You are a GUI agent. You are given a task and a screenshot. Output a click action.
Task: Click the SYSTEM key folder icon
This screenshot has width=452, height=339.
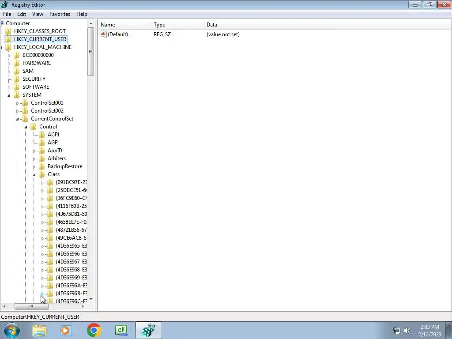click(17, 95)
